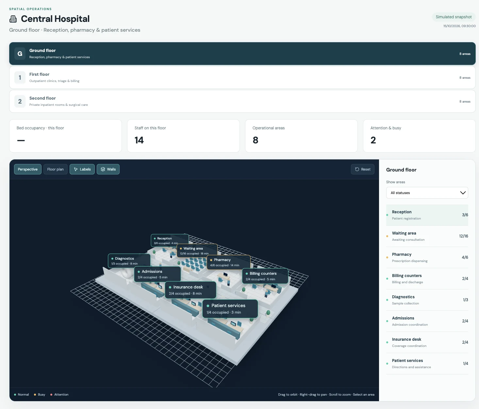Click the G floor badge icon
The height and width of the screenshot is (409, 479).
pos(20,54)
